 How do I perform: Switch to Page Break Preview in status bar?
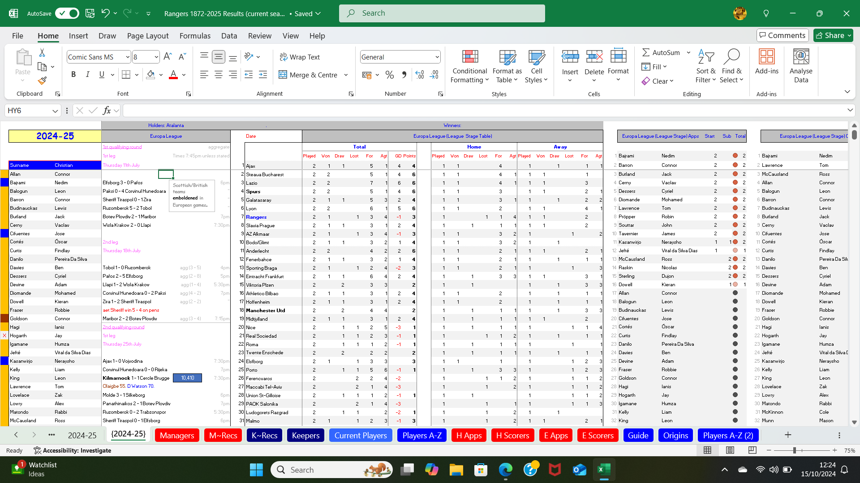752,450
